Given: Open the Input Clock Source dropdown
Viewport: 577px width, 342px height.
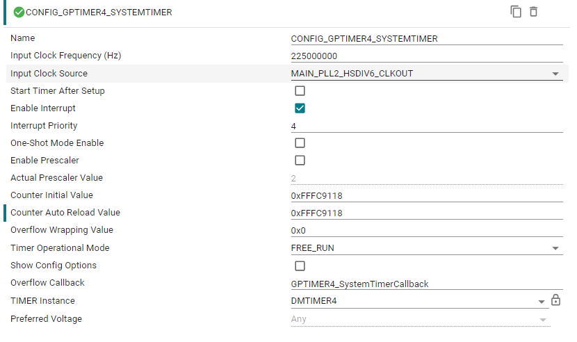Looking at the screenshot, I should tap(427, 74).
